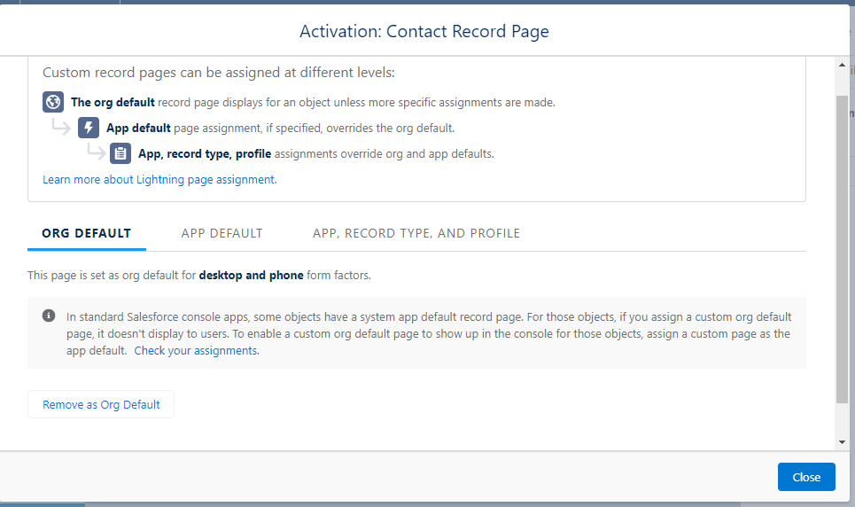Click the 'App, record type, profile' bold text
The height and width of the screenshot is (507, 855).
coord(205,154)
